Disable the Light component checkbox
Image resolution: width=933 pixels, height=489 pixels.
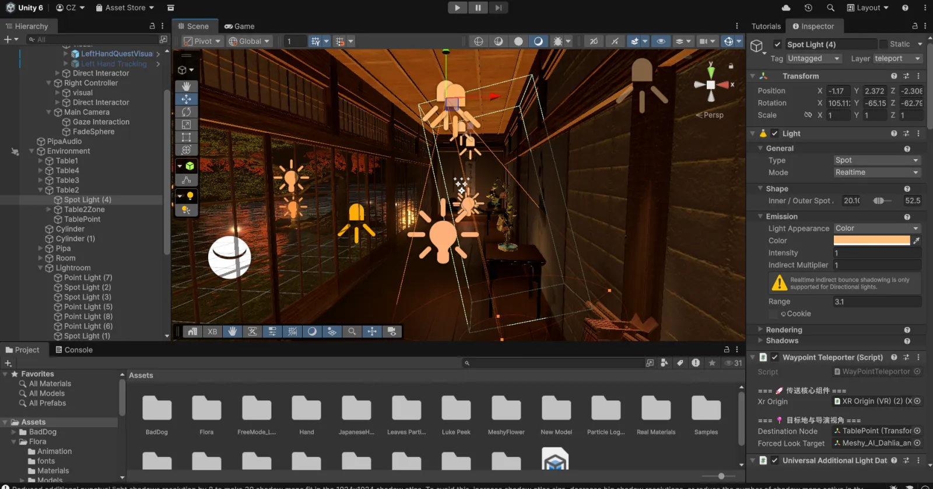pyautogui.click(x=775, y=133)
